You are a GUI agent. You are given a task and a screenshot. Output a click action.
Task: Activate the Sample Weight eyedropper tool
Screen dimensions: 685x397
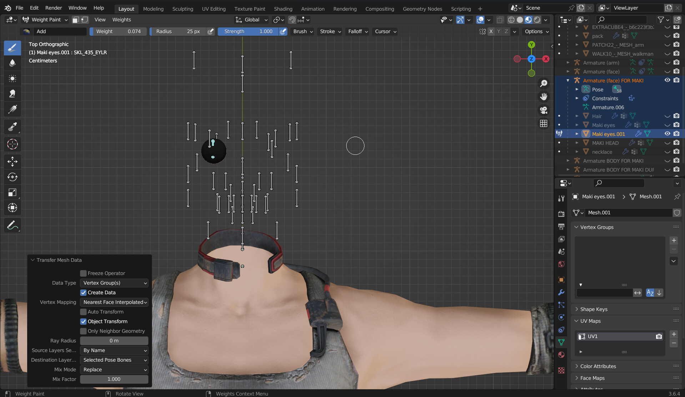[x=12, y=127]
